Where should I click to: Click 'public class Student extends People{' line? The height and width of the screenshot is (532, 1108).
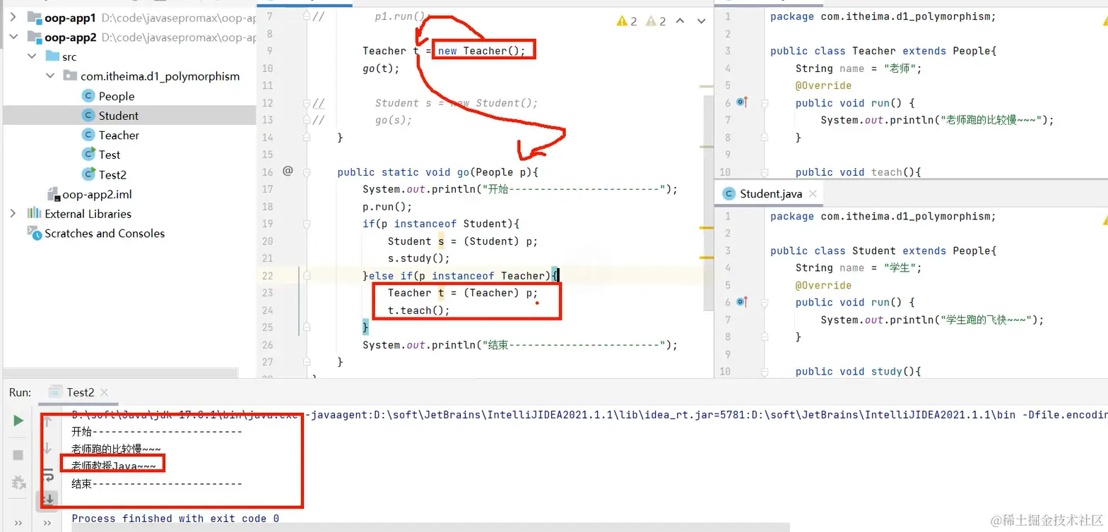[883, 251]
